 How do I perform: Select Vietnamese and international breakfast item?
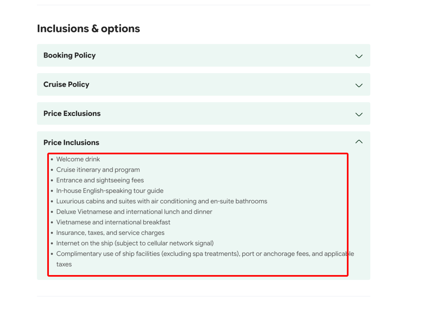point(113,222)
